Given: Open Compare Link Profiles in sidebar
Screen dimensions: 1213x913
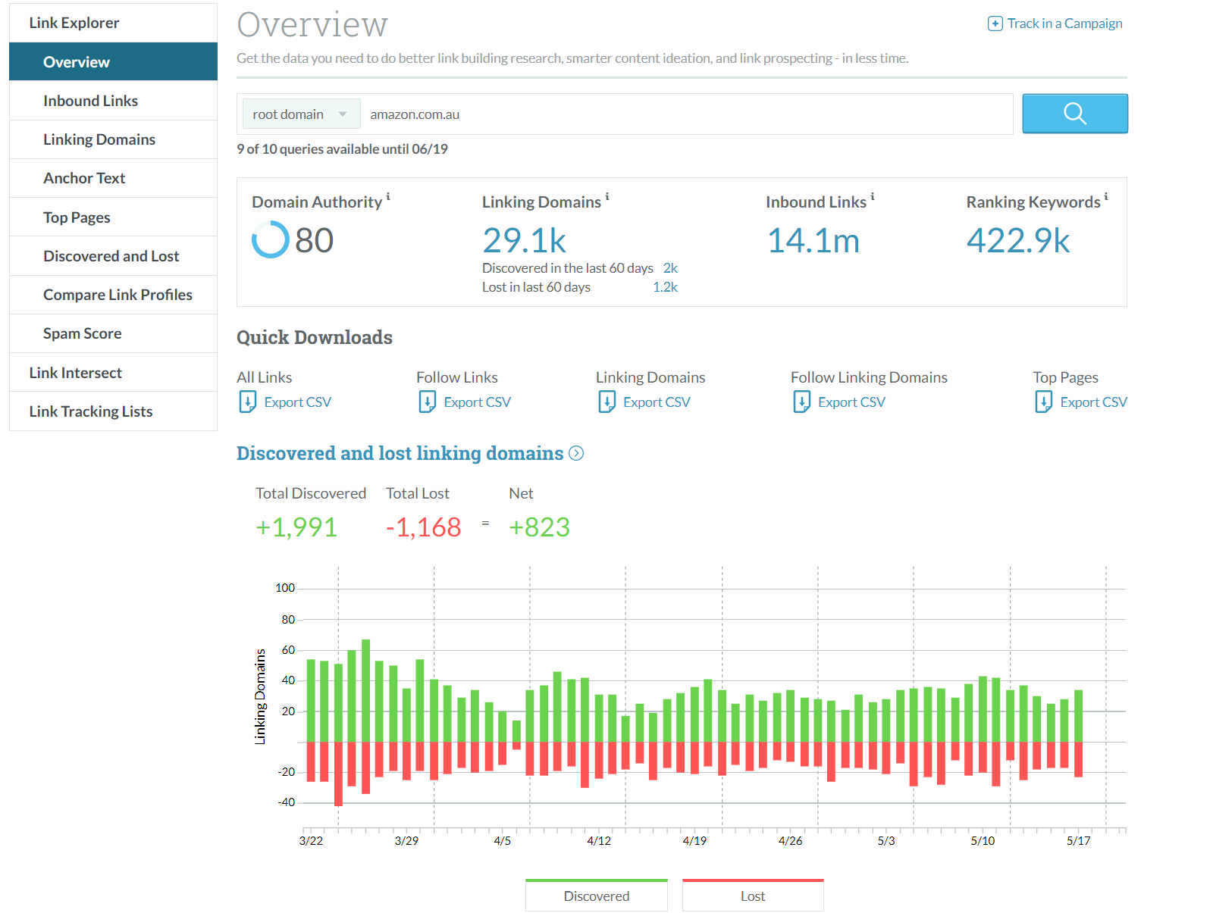Looking at the screenshot, I should (x=118, y=295).
